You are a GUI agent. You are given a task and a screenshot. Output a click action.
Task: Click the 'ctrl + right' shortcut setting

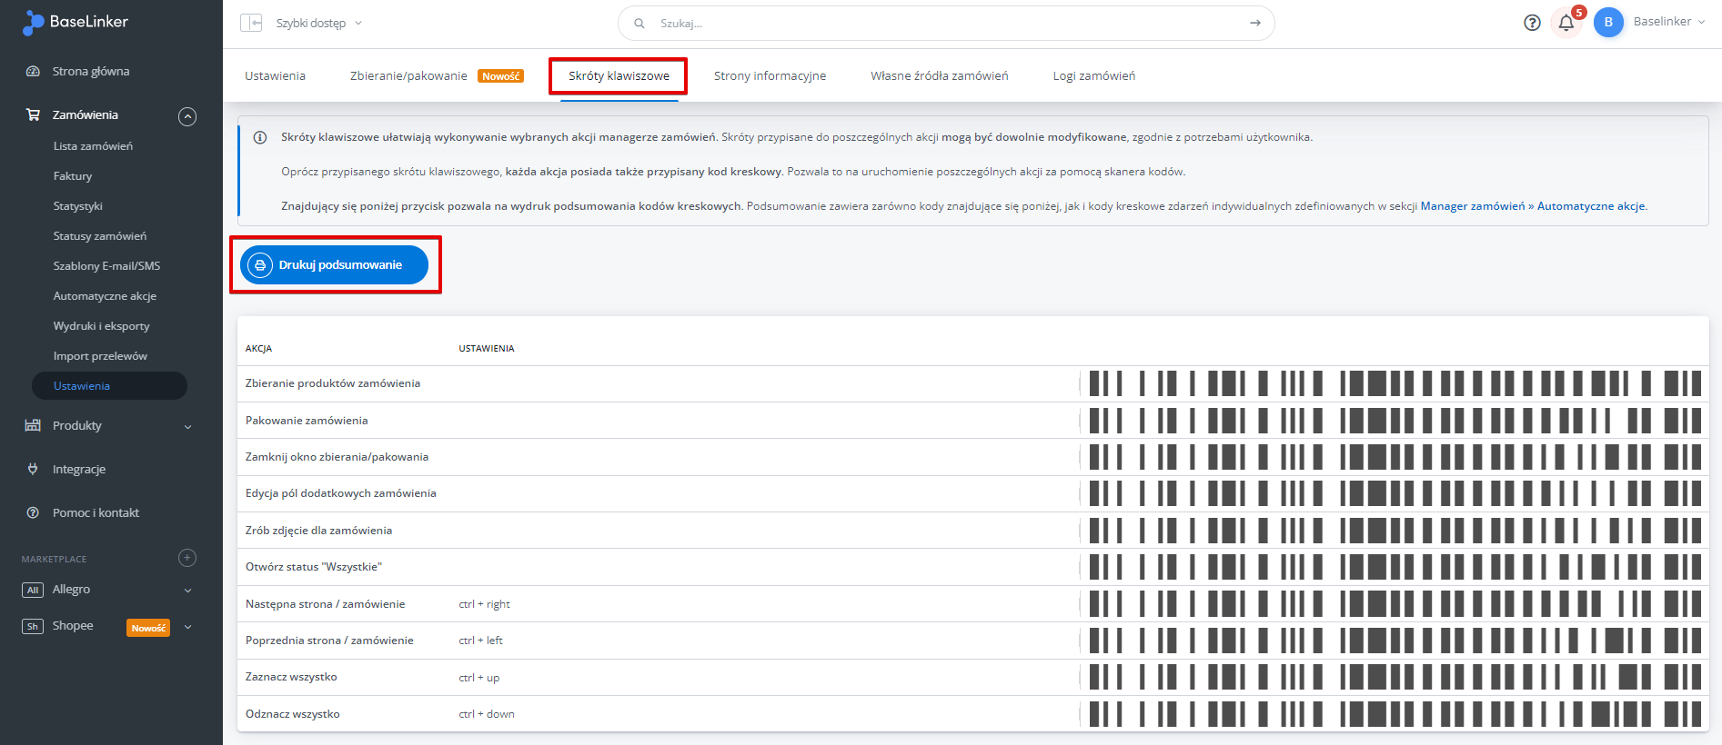pos(484,604)
